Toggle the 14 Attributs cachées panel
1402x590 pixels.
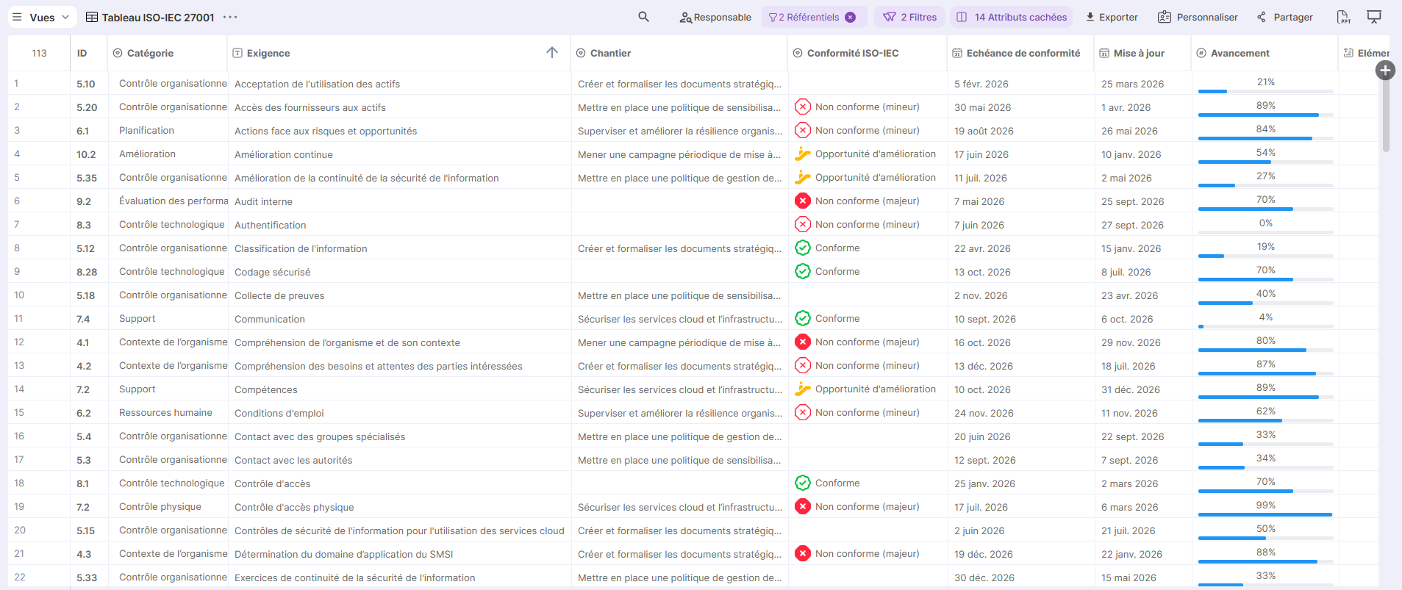[1012, 17]
